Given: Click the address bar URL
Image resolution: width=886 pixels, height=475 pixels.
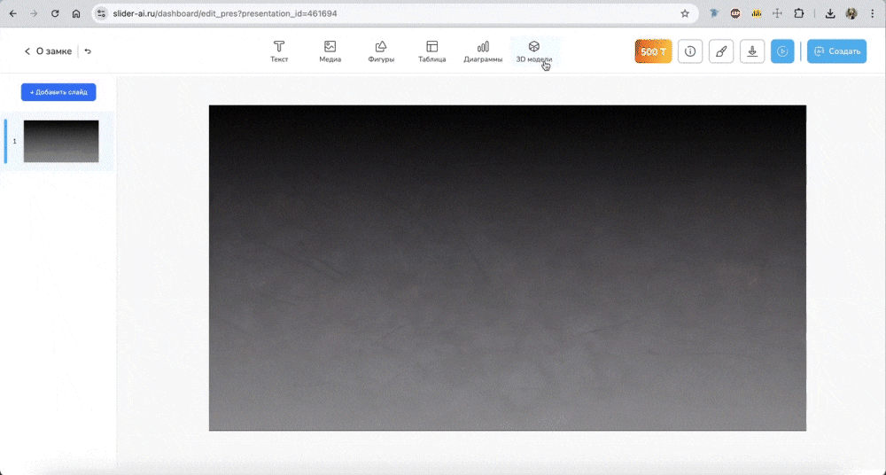Looking at the screenshot, I should (225, 13).
